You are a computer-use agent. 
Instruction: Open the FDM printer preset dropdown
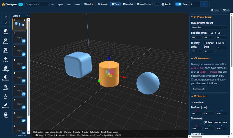209,27
